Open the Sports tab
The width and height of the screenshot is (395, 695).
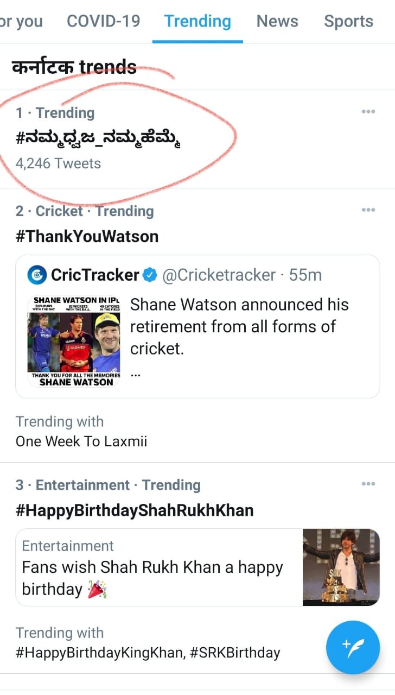(x=348, y=21)
